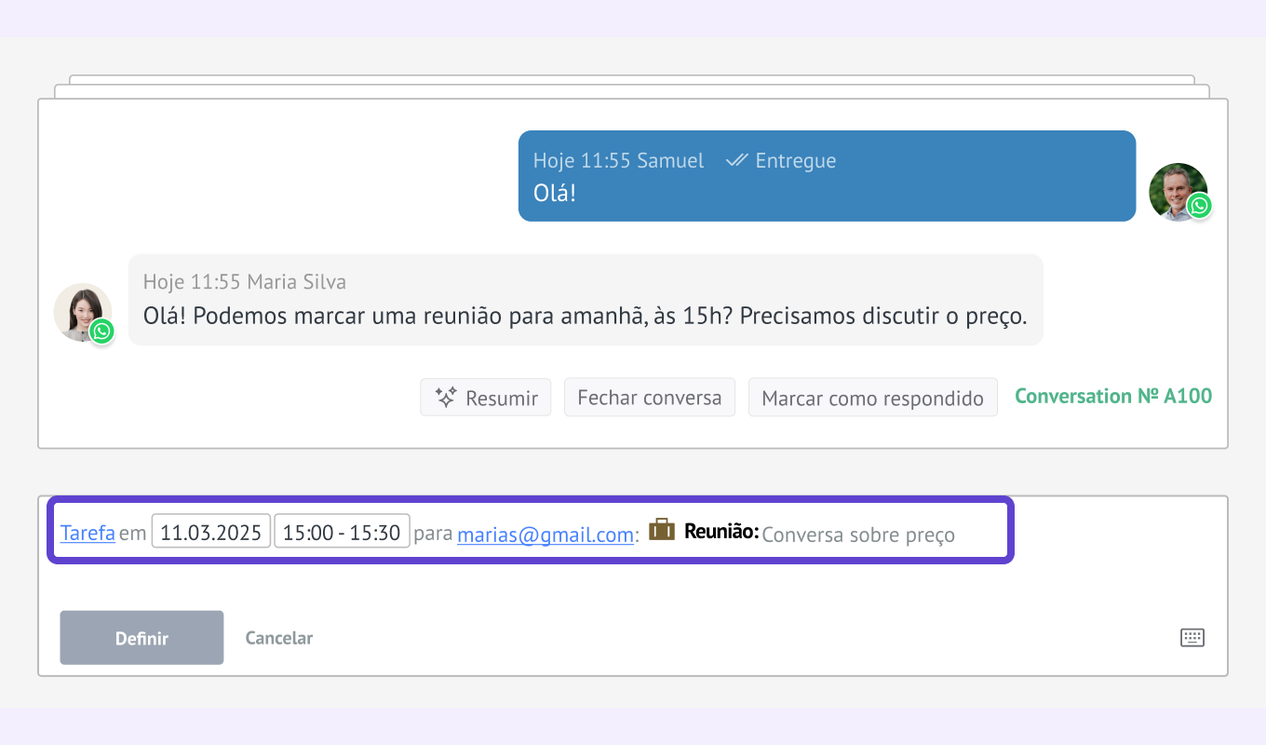The height and width of the screenshot is (745, 1266).
Task: Click WhatsApp badge on Maria Silva's avatar
Action: click(102, 331)
